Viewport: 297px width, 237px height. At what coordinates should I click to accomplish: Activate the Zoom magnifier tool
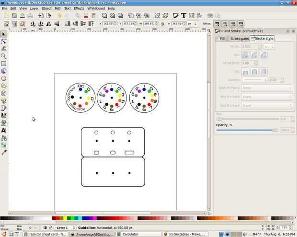point(4,56)
